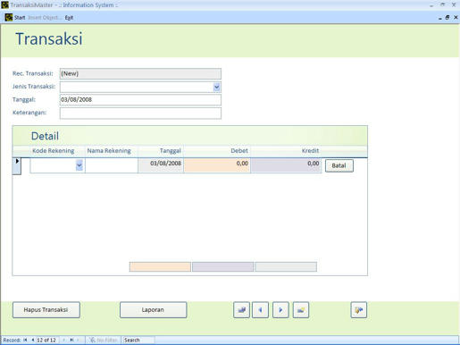This screenshot has height=345, width=460.
Task: Click the Batal button
Action: point(339,165)
